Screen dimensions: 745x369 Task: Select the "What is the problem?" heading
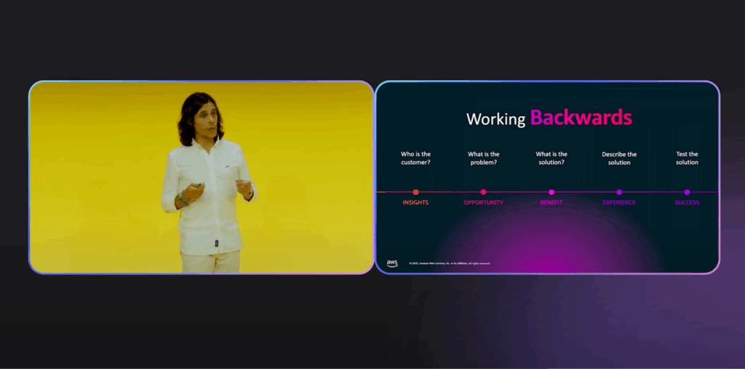(483, 158)
